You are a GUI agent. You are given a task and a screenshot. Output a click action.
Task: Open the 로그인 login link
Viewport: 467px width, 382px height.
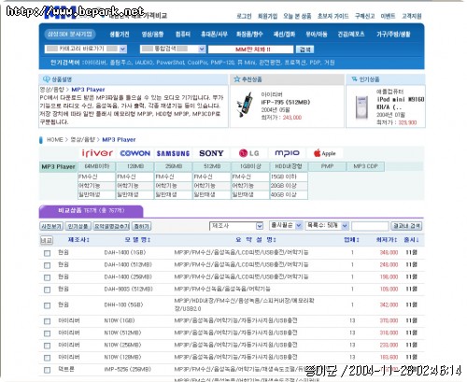244,16
